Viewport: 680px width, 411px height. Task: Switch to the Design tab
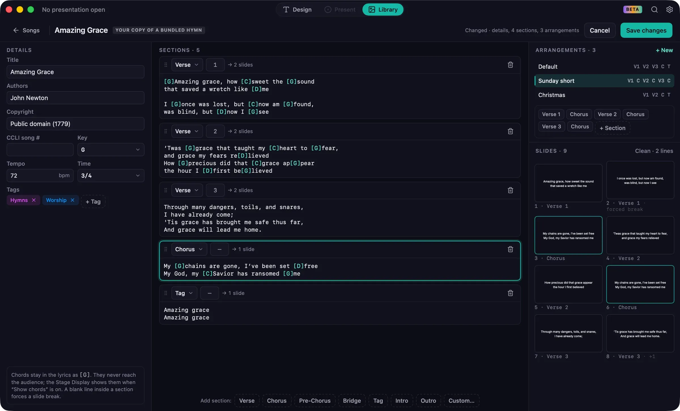click(x=297, y=10)
